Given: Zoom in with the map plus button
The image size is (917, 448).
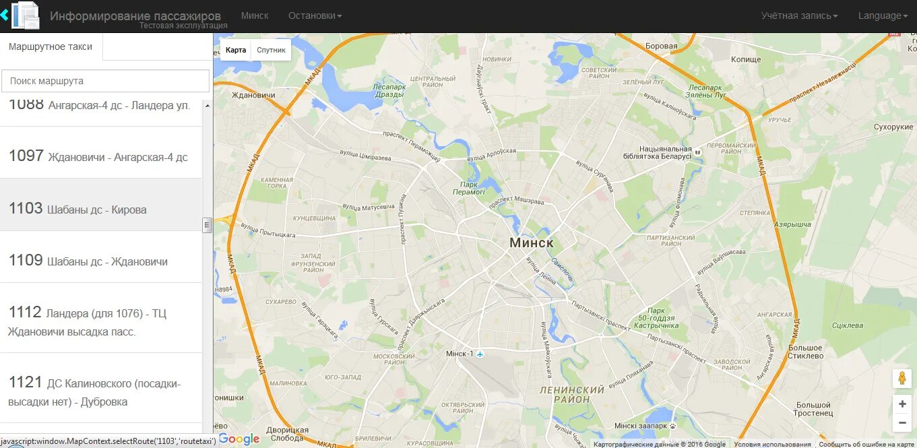Looking at the screenshot, I should pos(902,404).
